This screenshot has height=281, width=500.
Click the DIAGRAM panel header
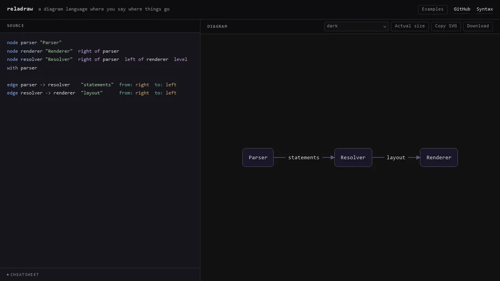pos(217,27)
